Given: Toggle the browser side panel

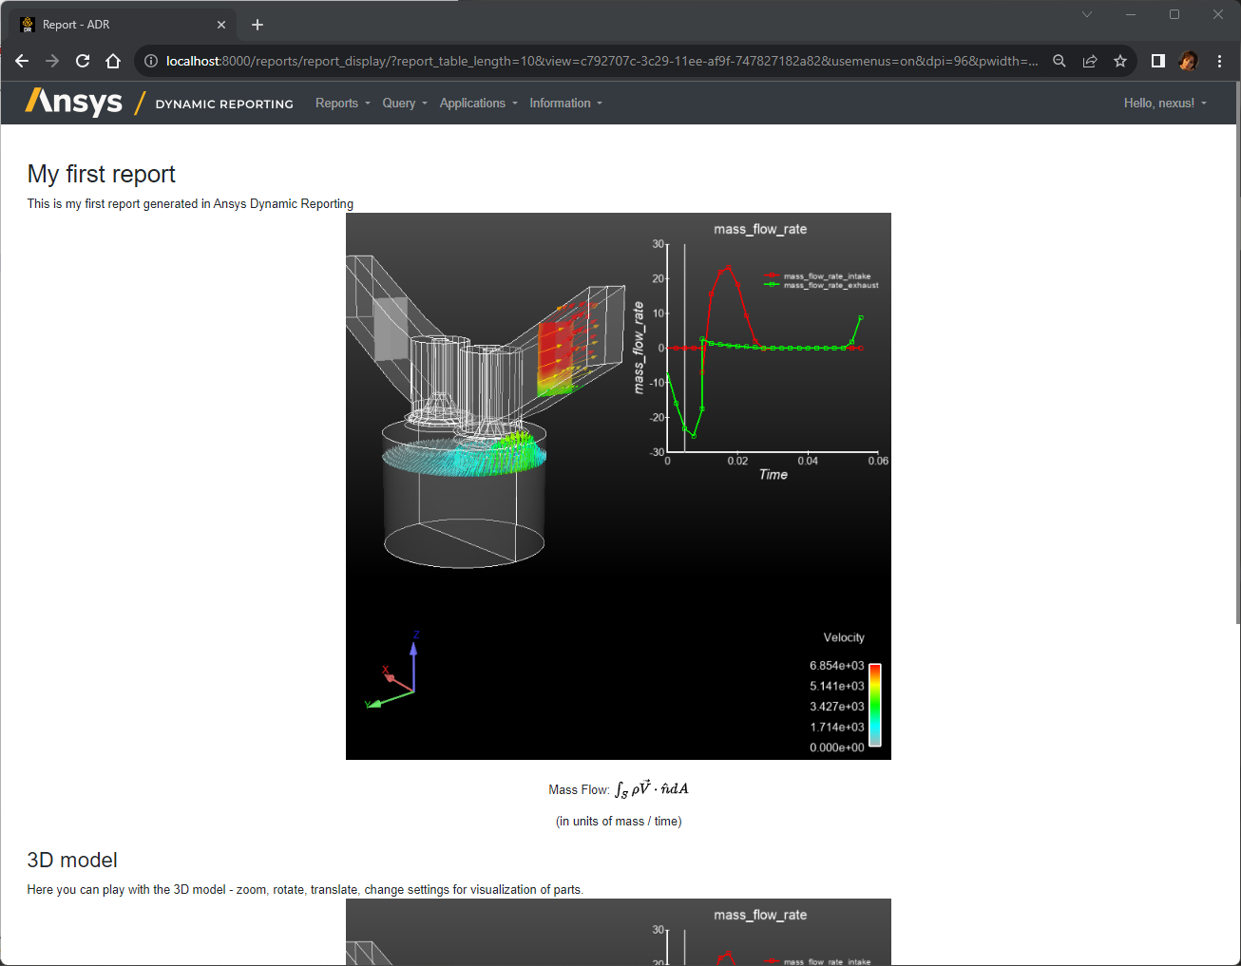Looking at the screenshot, I should click(x=1158, y=61).
